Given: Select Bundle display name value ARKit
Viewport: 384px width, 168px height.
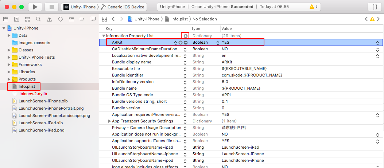Looking at the screenshot, I should click(x=227, y=62).
